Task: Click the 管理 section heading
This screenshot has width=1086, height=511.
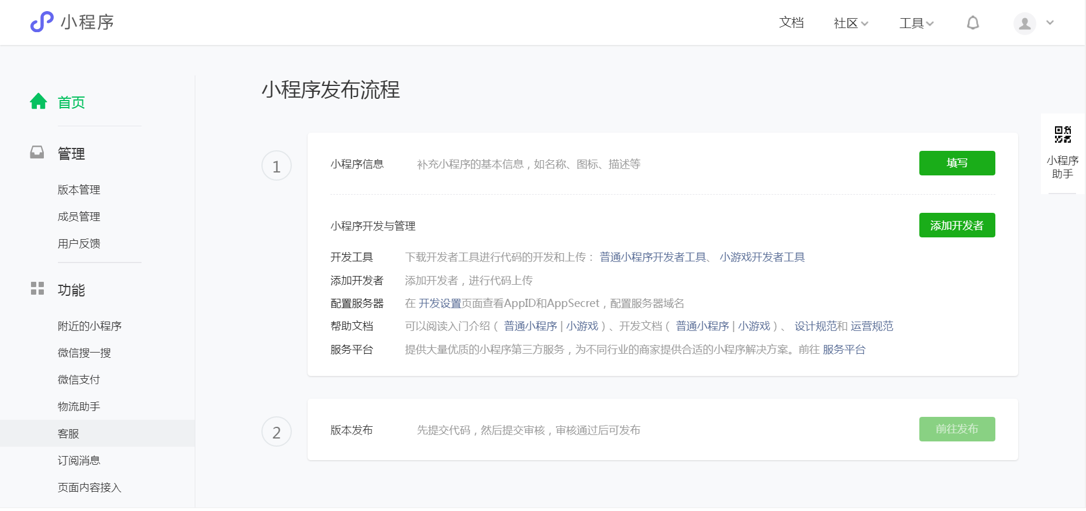Action: pyautogui.click(x=71, y=154)
